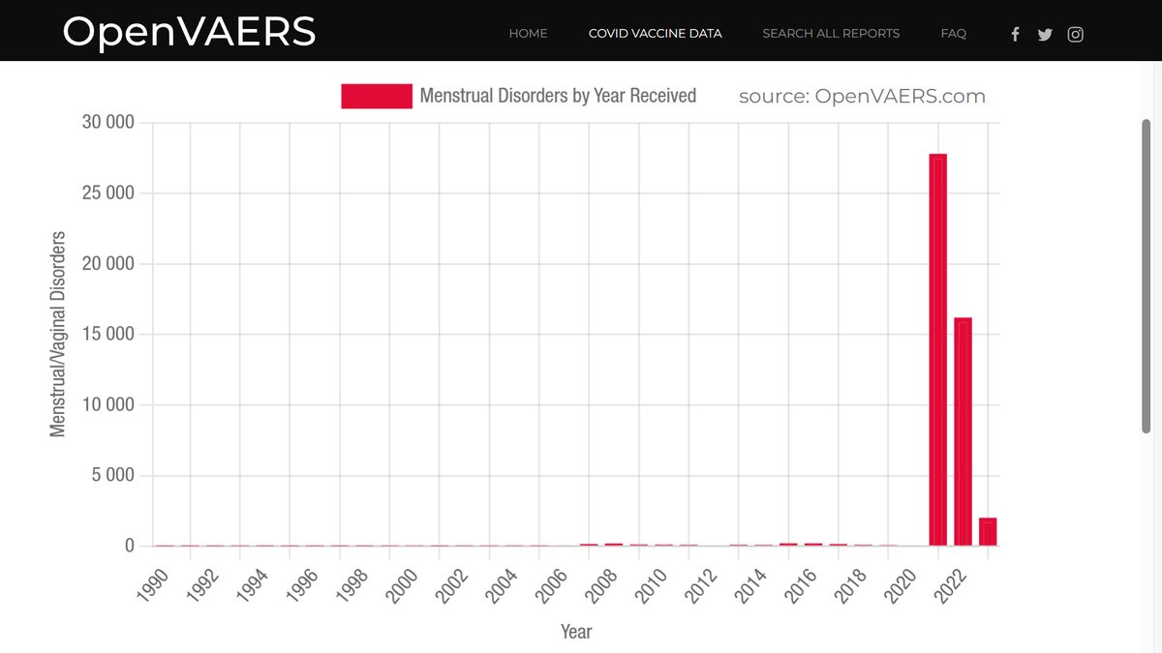Select SEARCH ALL REPORTS menu item

(831, 34)
